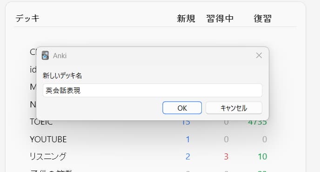The height and width of the screenshot is (172, 320).
Task: Click the 新規 column header
Action: (186, 19)
